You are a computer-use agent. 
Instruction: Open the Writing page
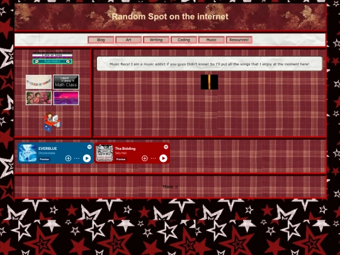[x=156, y=40]
